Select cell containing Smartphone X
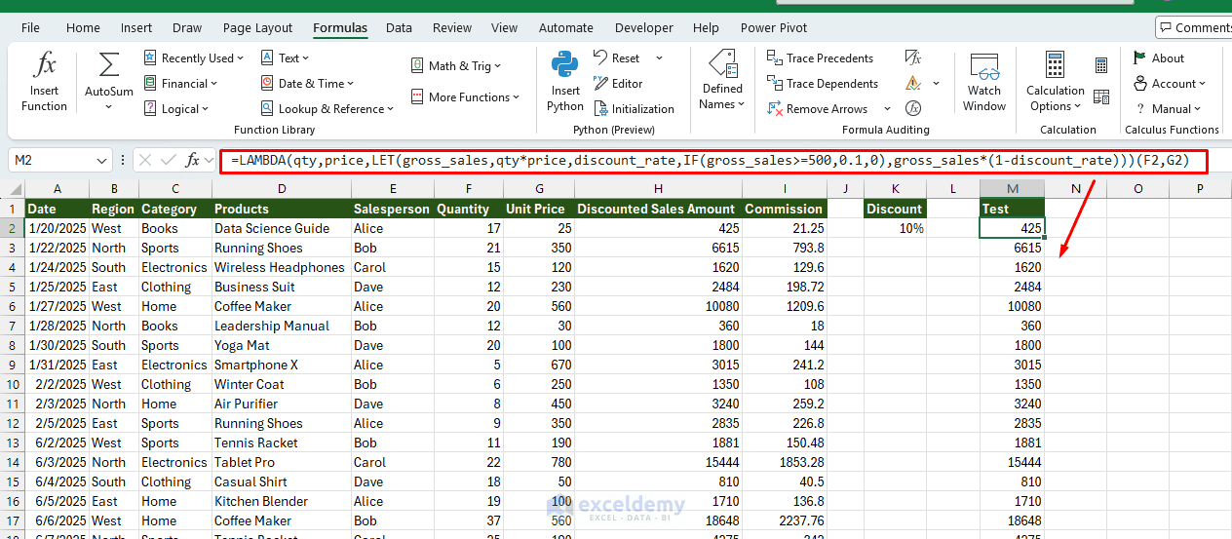 pyautogui.click(x=281, y=365)
